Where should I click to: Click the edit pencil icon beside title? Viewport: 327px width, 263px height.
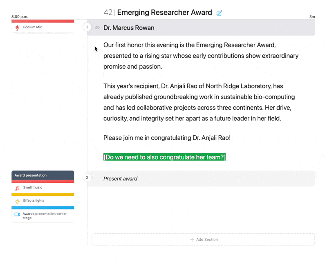219,13
